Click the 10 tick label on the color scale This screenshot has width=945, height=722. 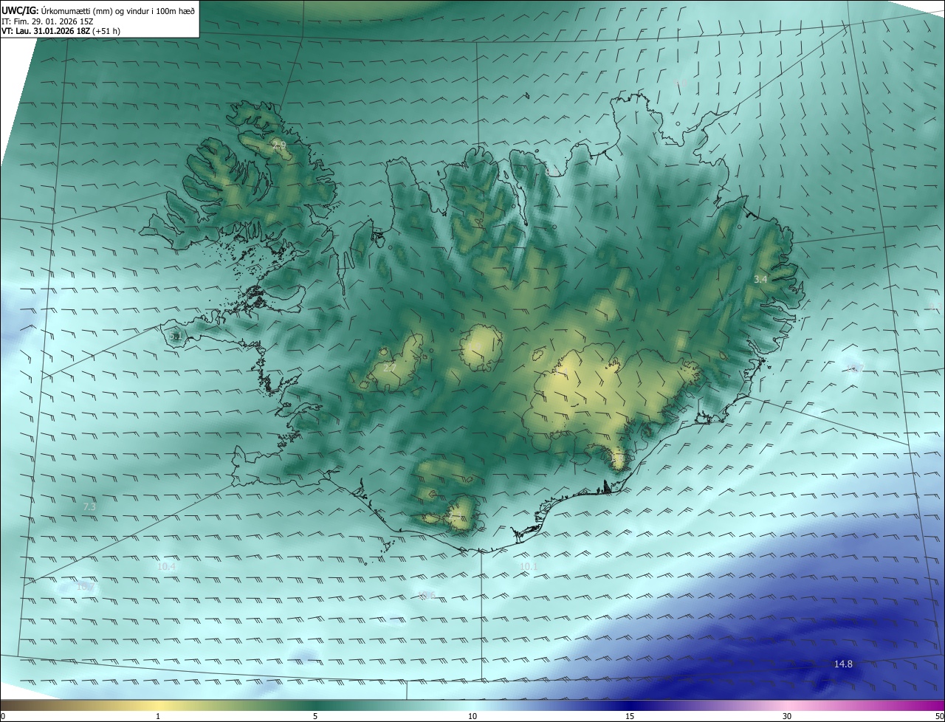(x=472, y=716)
